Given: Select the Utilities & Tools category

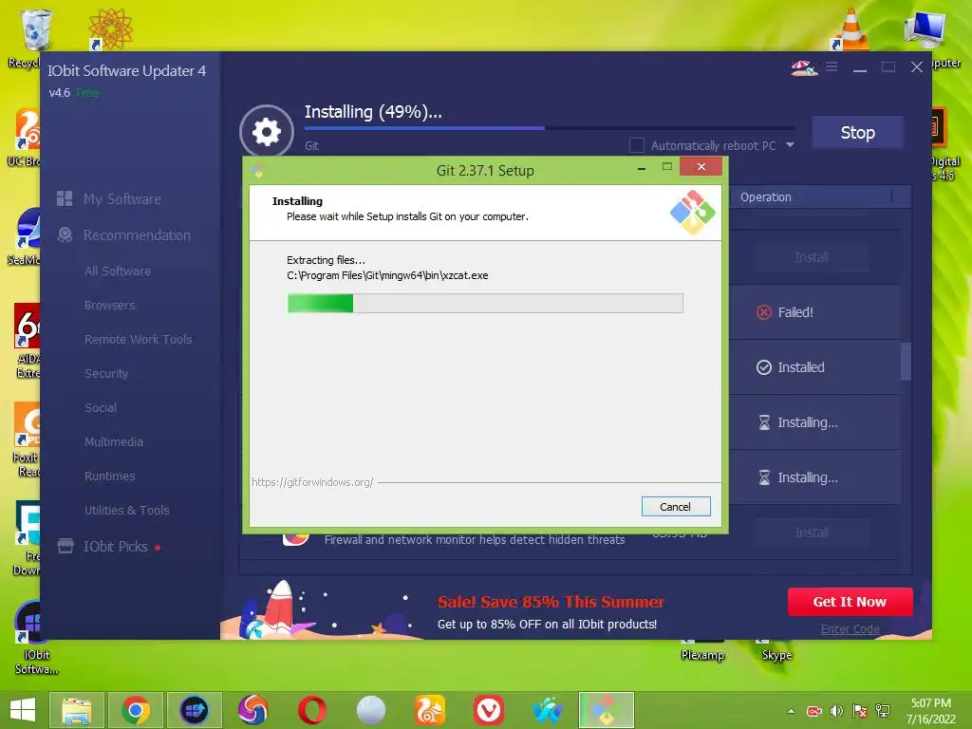Looking at the screenshot, I should click(x=126, y=510).
